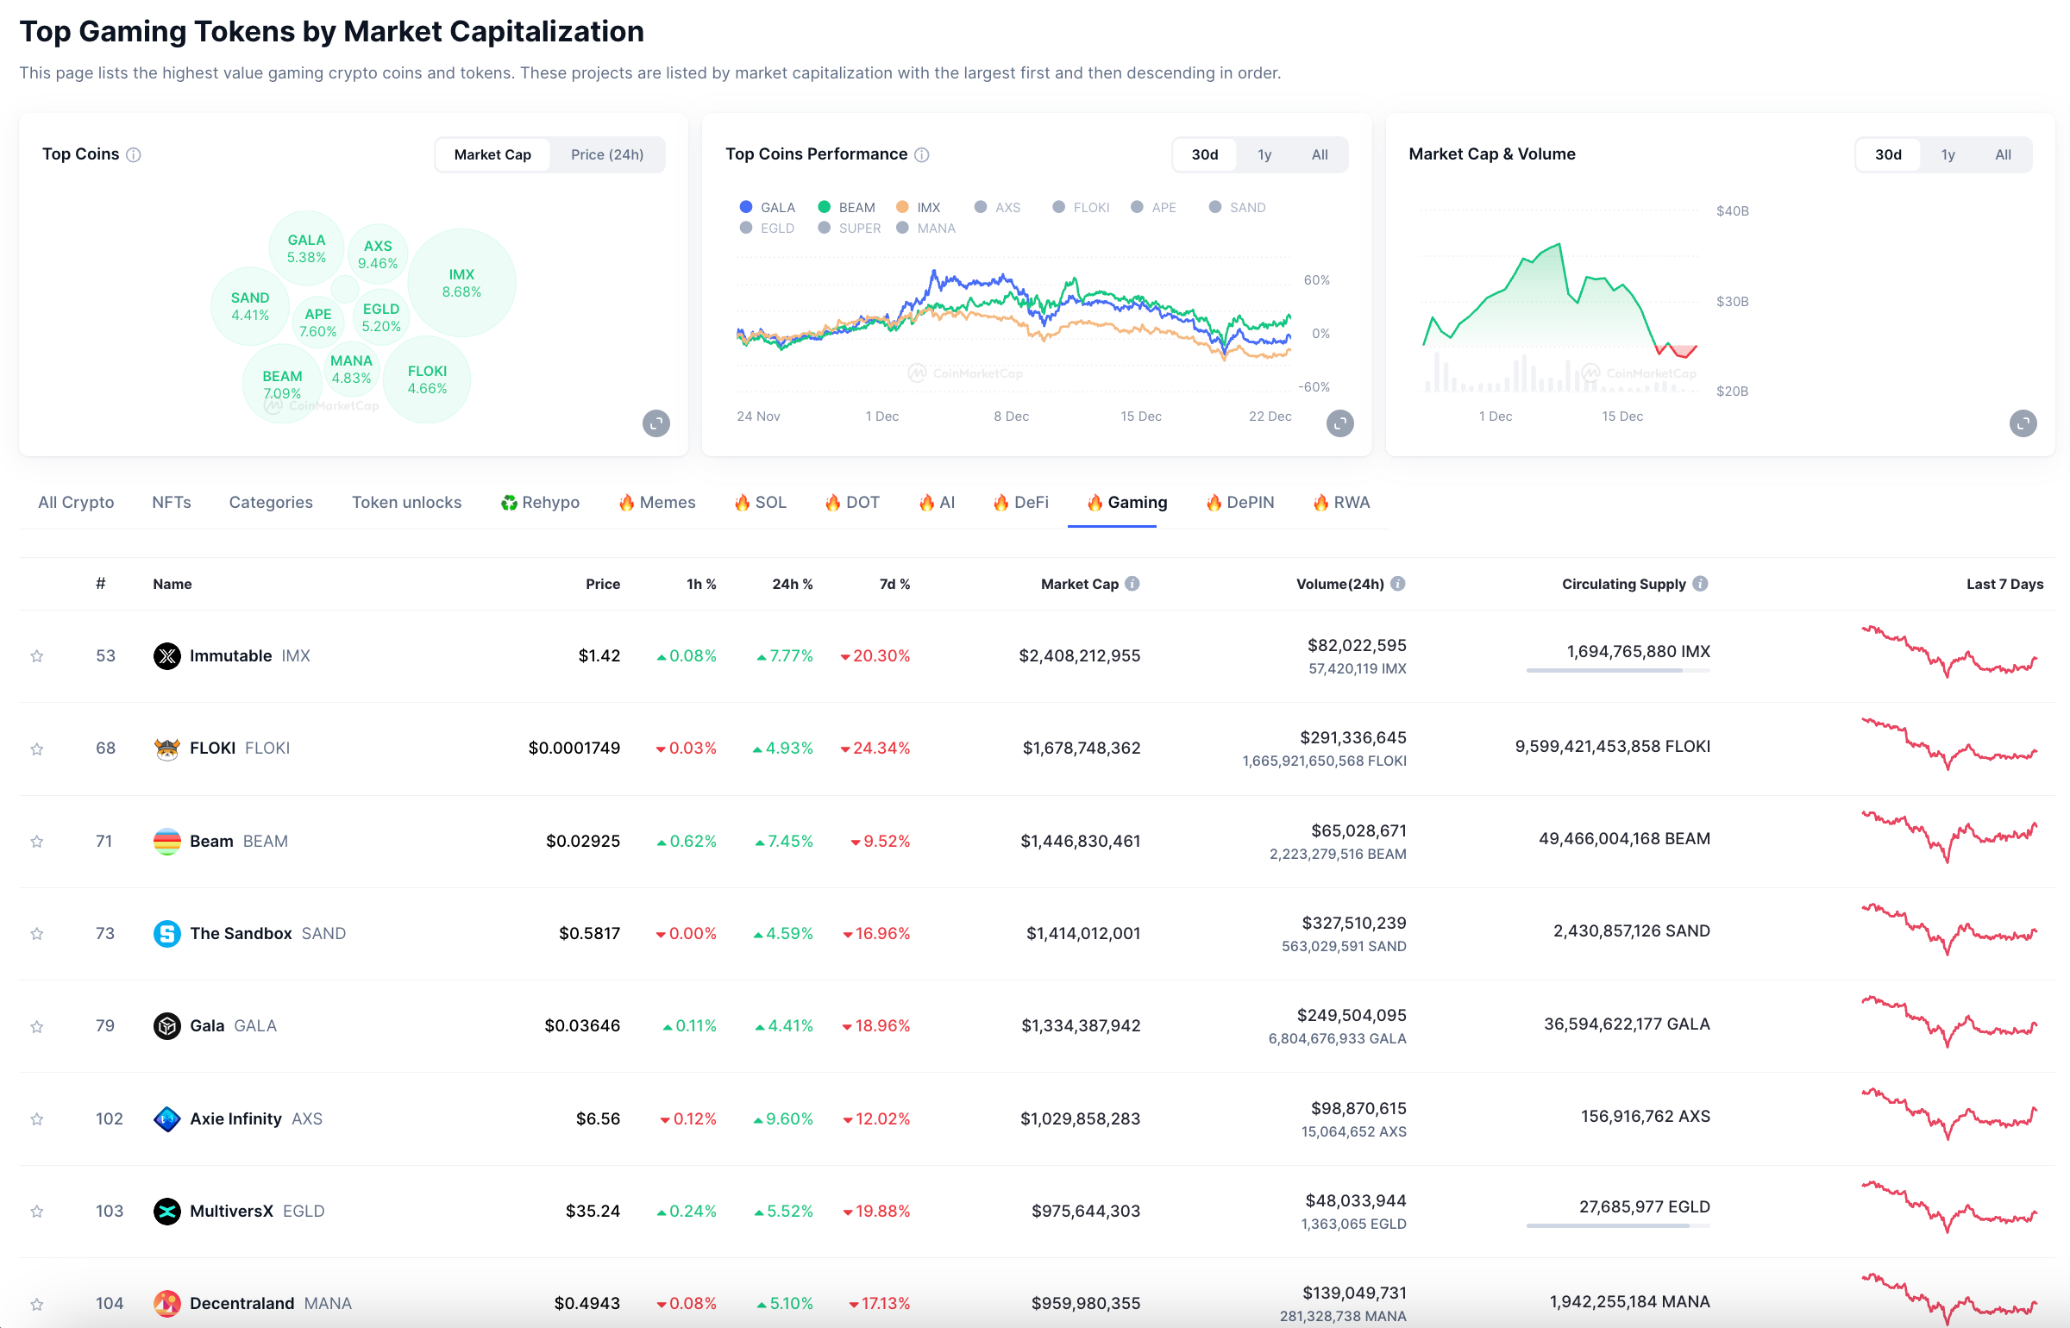Image resolution: width=2070 pixels, height=1328 pixels.
Task: Click the Beam coin logo
Action: tap(167, 842)
